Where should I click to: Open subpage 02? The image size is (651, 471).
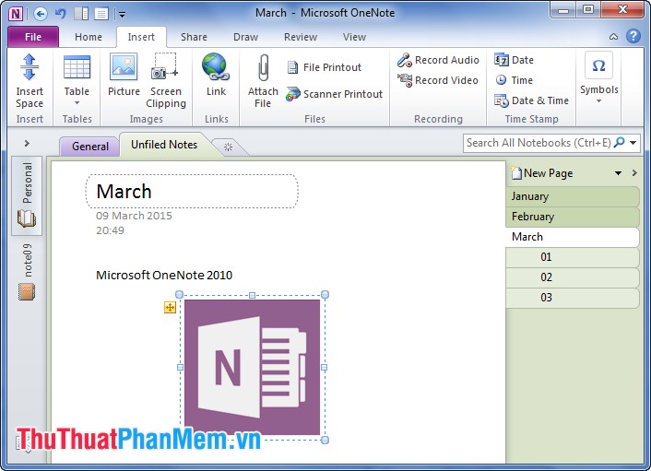[x=573, y=277]
